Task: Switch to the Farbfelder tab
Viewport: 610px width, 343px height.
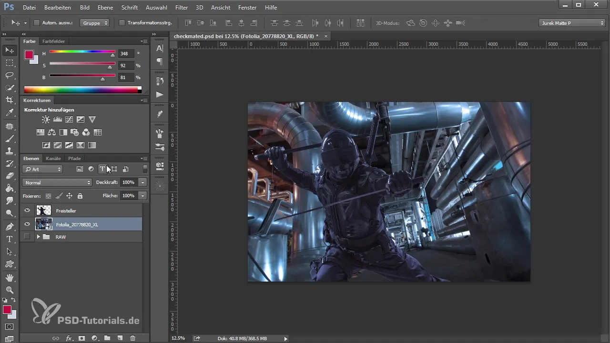Action: 53,41
